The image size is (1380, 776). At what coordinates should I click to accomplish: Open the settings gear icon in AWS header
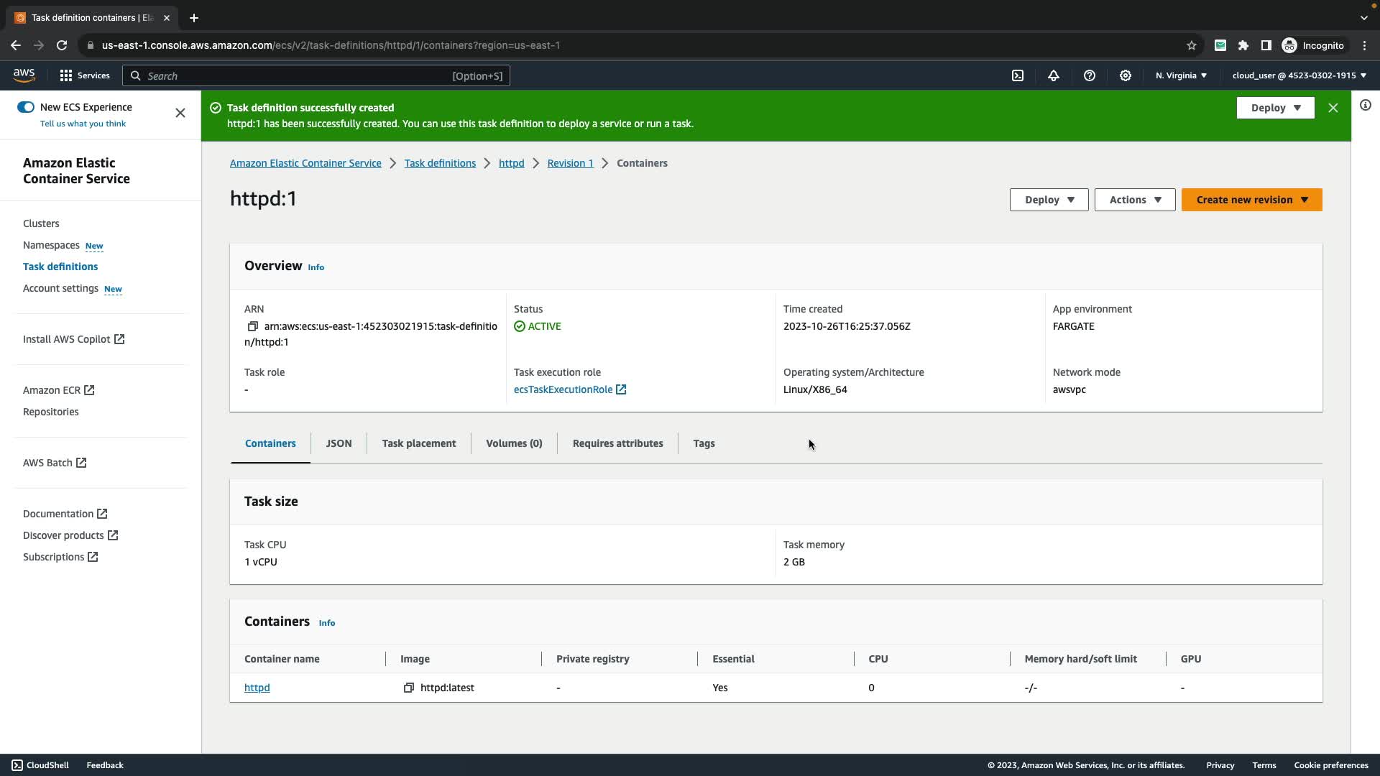[1126, 75]
